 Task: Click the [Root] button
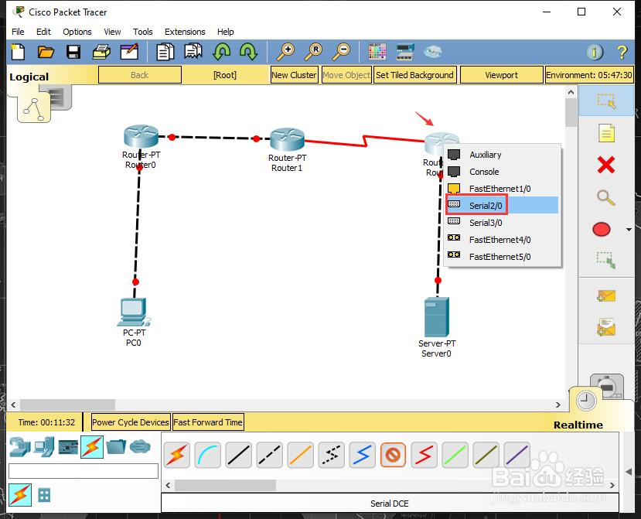coord(225,75)
